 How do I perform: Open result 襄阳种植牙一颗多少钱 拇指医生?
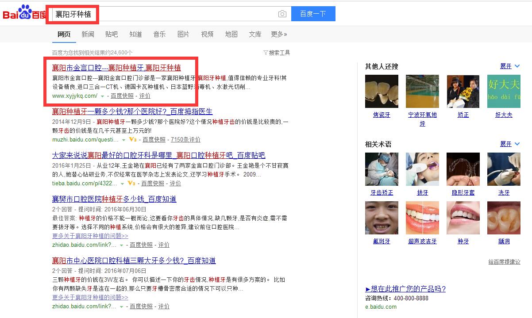point(132,111)
